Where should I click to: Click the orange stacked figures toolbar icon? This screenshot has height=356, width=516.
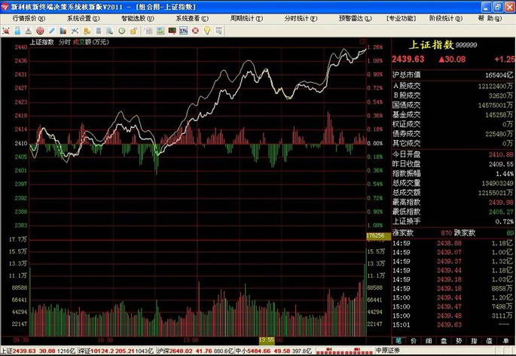click(87, 31)
